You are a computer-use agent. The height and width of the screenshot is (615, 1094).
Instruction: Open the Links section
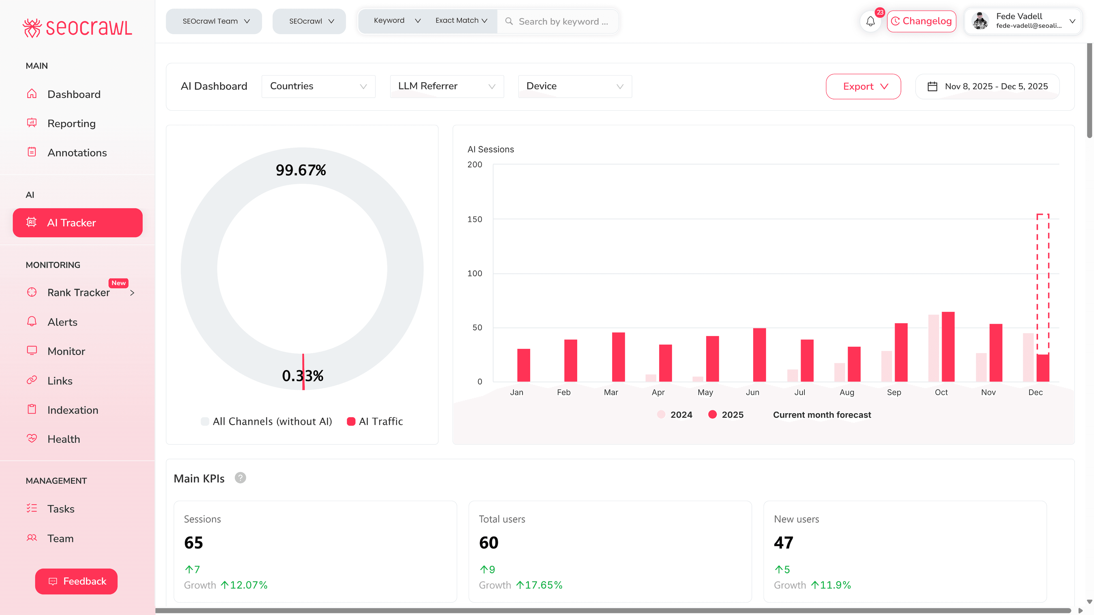60,381
